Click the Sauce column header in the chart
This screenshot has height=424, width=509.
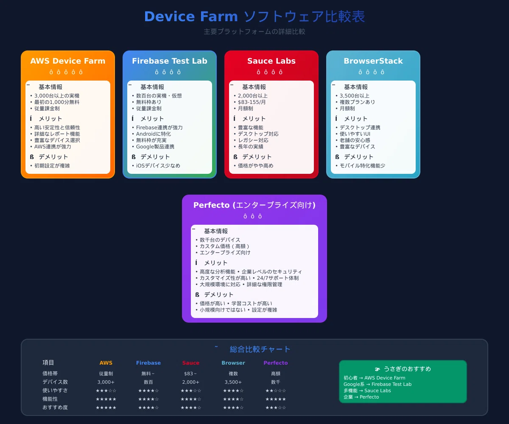pos(191,363)
